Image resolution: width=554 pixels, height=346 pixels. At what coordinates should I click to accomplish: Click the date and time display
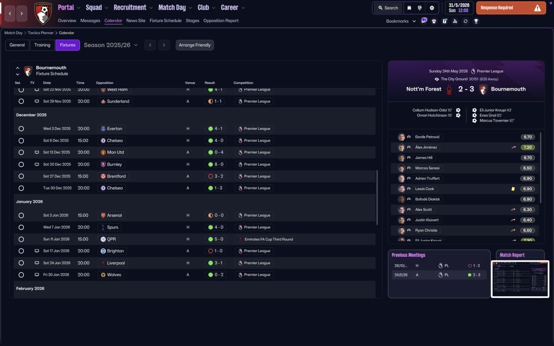point(459,8)
